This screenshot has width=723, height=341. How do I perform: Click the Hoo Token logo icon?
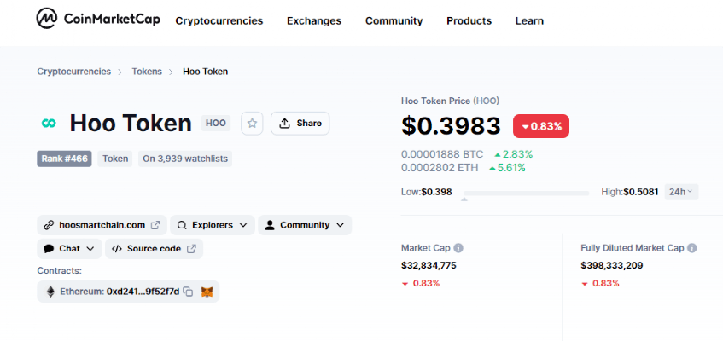[x=49, y=124]
